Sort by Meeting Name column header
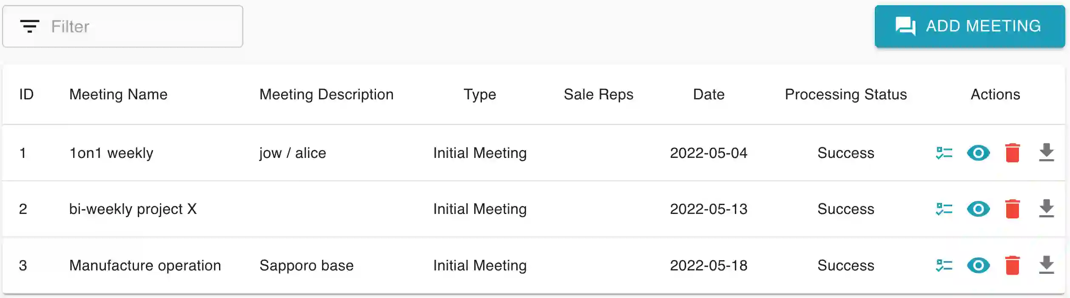This screenshot has width=1070, height=298. tap(118, 94)
